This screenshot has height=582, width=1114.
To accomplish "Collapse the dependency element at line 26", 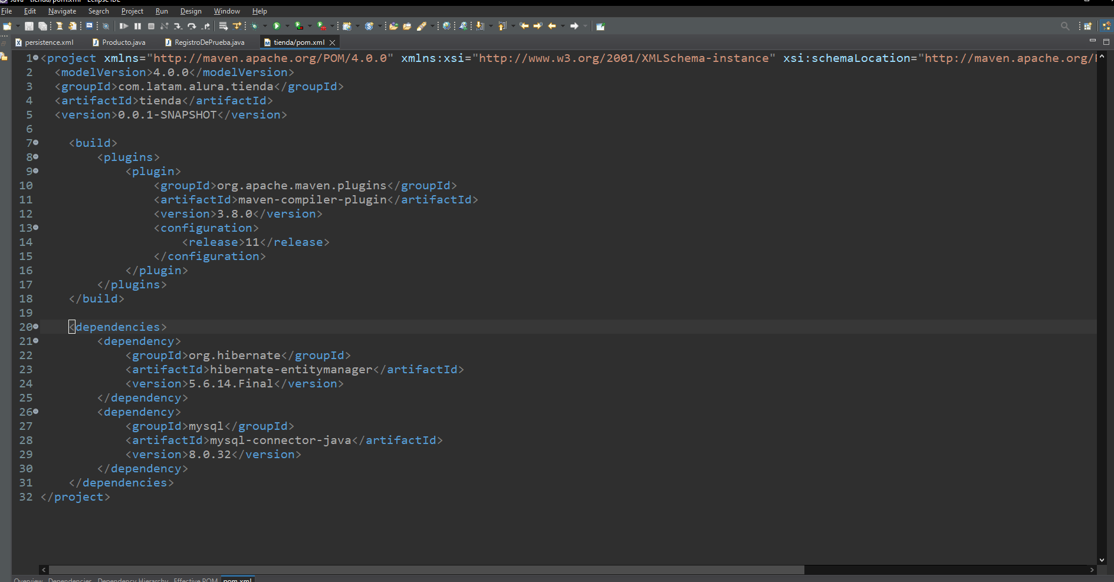I will [x=36, y=411].
